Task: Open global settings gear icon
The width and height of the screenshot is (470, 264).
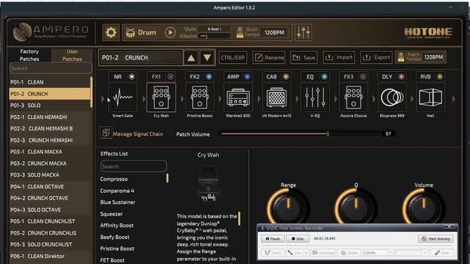Action: pos(111,32)
